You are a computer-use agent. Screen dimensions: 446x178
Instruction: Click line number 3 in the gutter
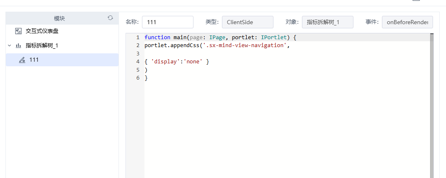tap(138, 53)
